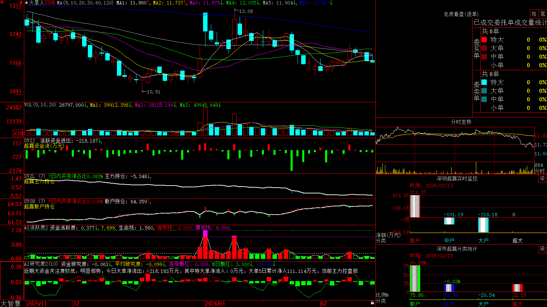Image resolution: width=547 pixels, height=307 pixels.
Task: Click the 深市超赢分类统计 title
Action: [x=457, y=249]
